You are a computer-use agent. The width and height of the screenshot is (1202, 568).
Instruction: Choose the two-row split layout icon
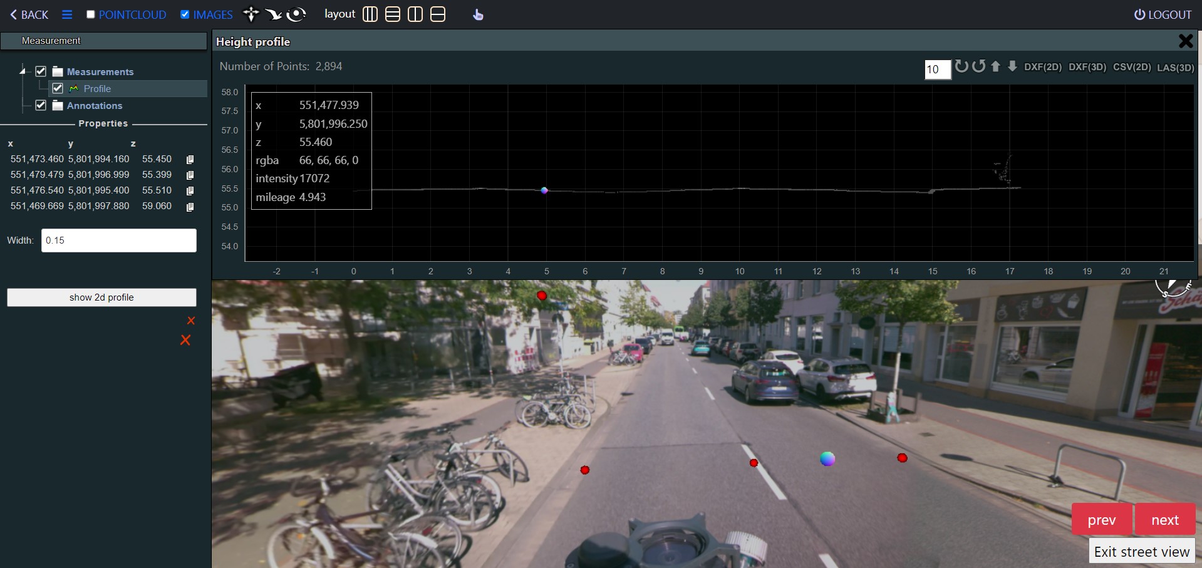click(x=438, y=14)
